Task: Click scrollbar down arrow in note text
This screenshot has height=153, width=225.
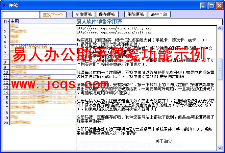Action: pyautogui.click(x=220, y=148)
